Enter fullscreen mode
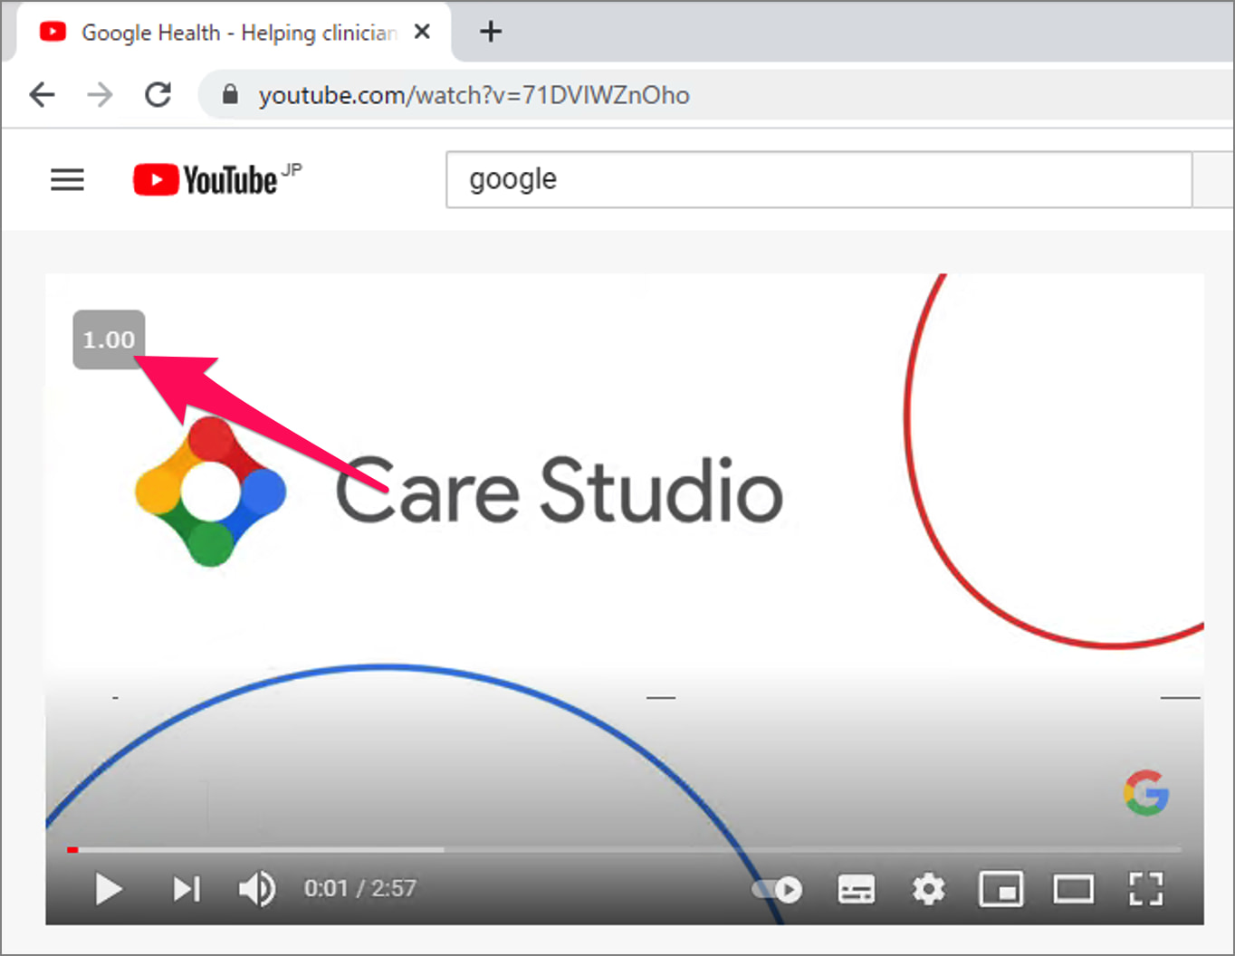This screenshot has width=1235, height=956. 1145,890
